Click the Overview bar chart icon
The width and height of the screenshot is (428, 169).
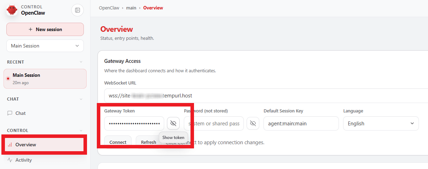coord(10,145)
